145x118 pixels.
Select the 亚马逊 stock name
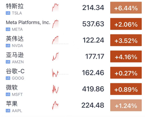[x=15, y=55]
